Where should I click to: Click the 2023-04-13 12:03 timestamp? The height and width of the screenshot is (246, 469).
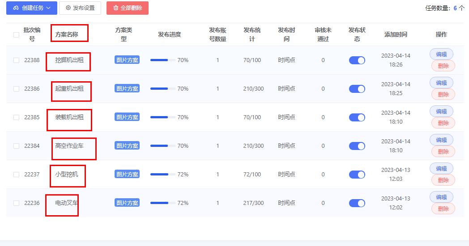pos(396,175)
